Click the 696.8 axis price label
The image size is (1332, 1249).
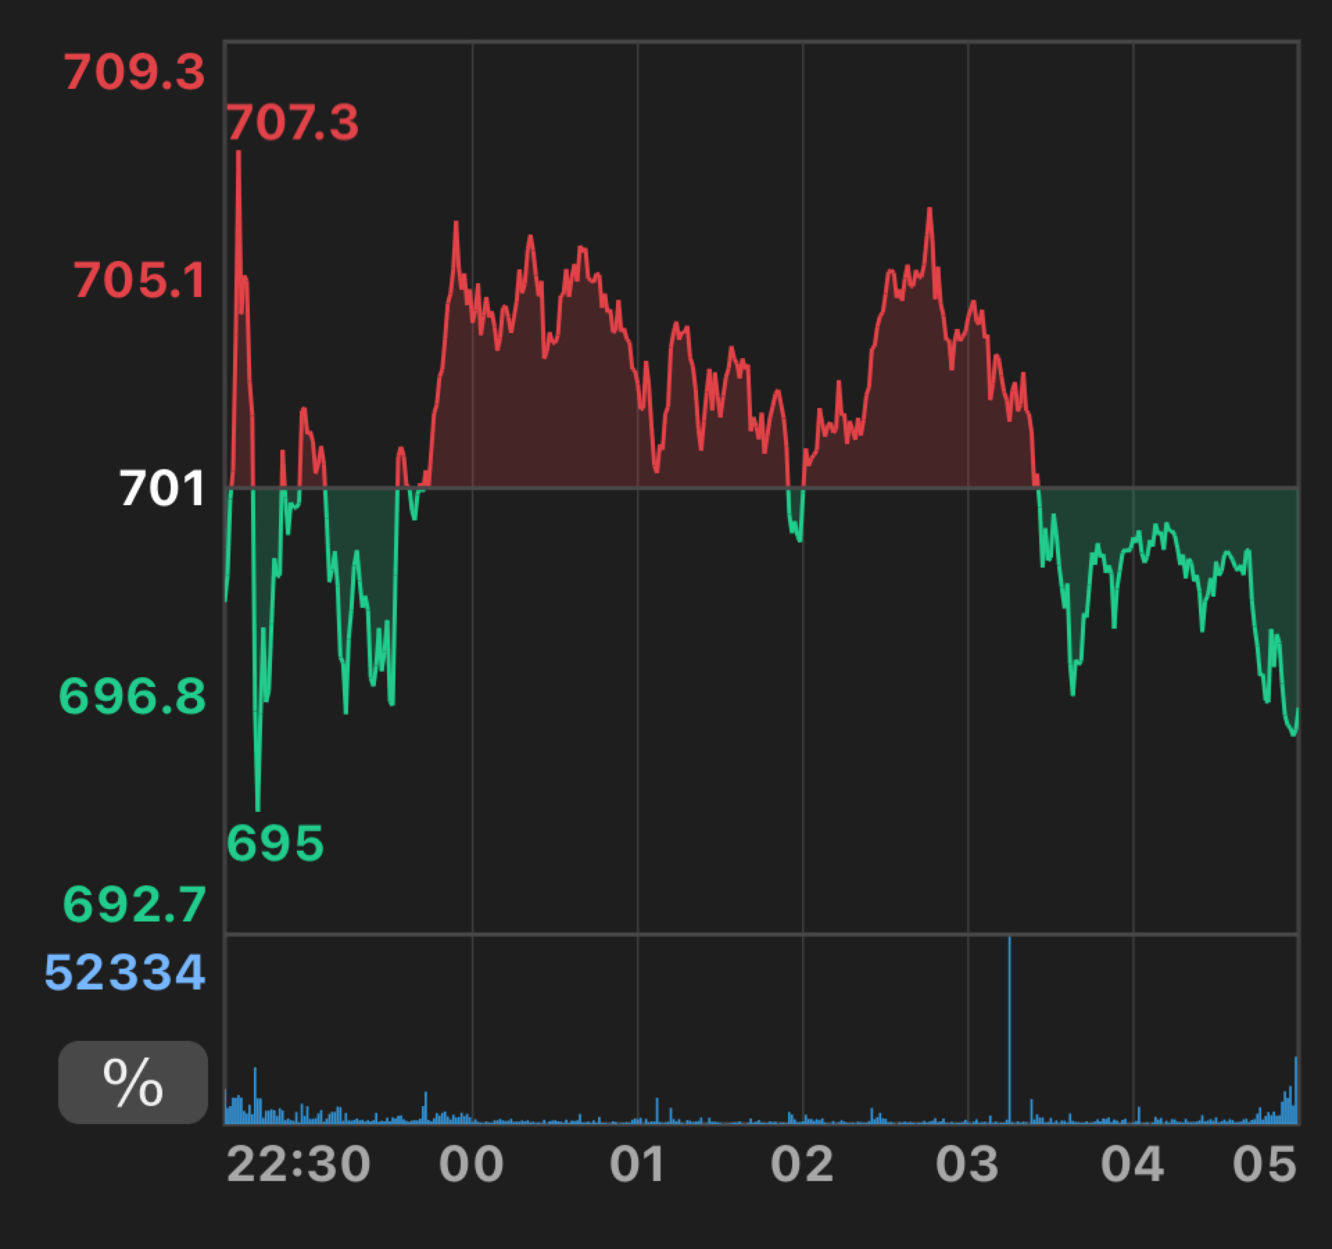point(133,696)
